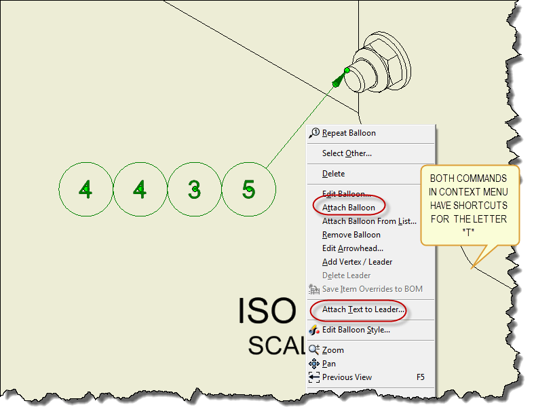Click the ISO view label text
Viewport: 536px width, 418px height.
point(267,311)
